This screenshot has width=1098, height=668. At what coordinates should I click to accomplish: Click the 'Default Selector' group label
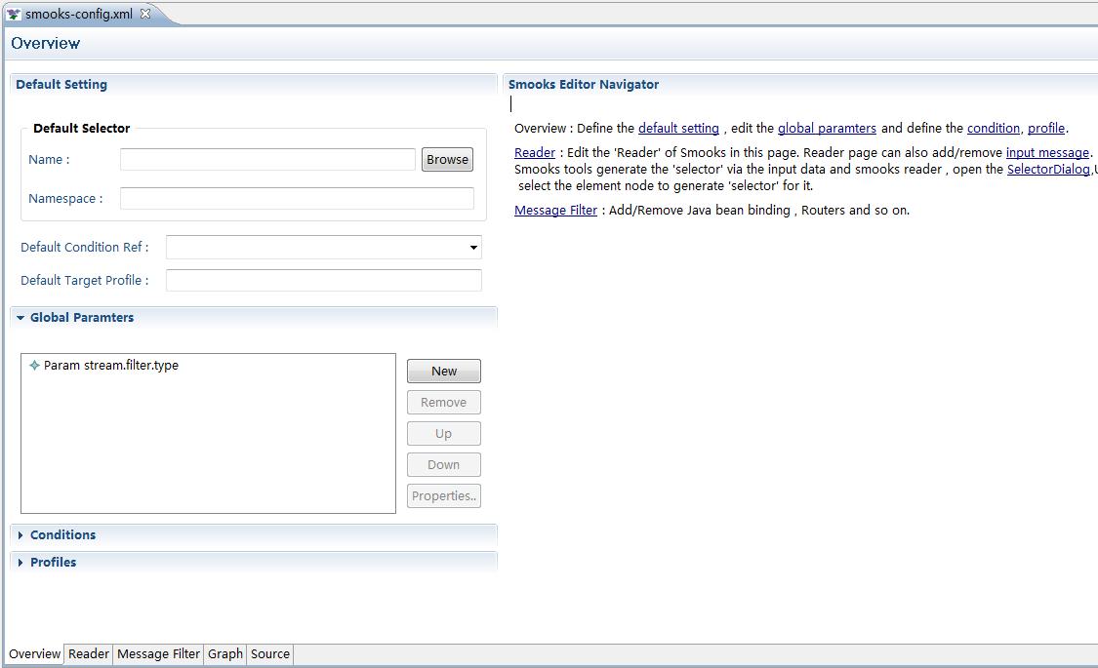pos(81,128)
